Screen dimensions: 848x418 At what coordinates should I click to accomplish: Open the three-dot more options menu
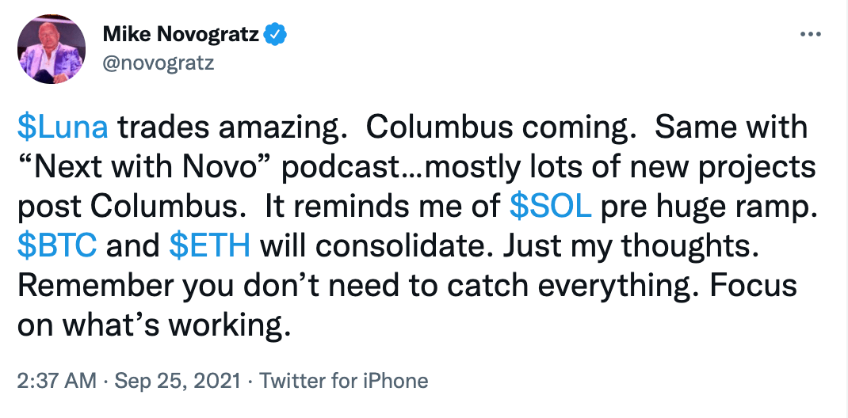811,36
